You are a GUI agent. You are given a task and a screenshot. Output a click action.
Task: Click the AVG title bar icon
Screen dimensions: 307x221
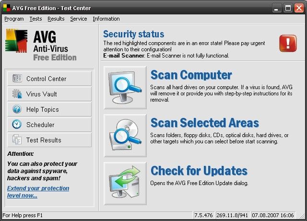click(7, 8)
